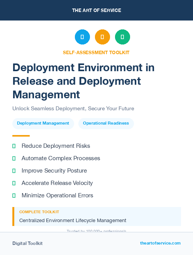Click the bullet icon beside Minimize Operational Errors
193x255 pixels.
pos(14,195)
